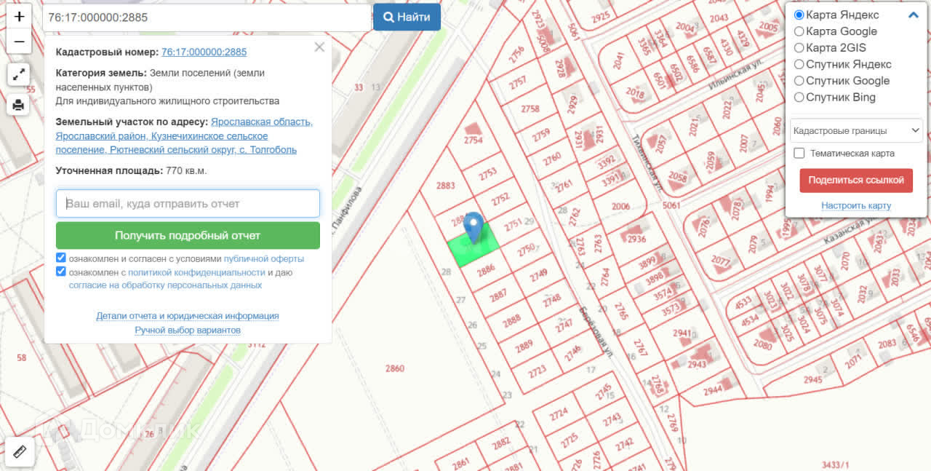Enable the Тематическая карта checkbox
This screenshot has width=931, height=471.
(799, 154)
